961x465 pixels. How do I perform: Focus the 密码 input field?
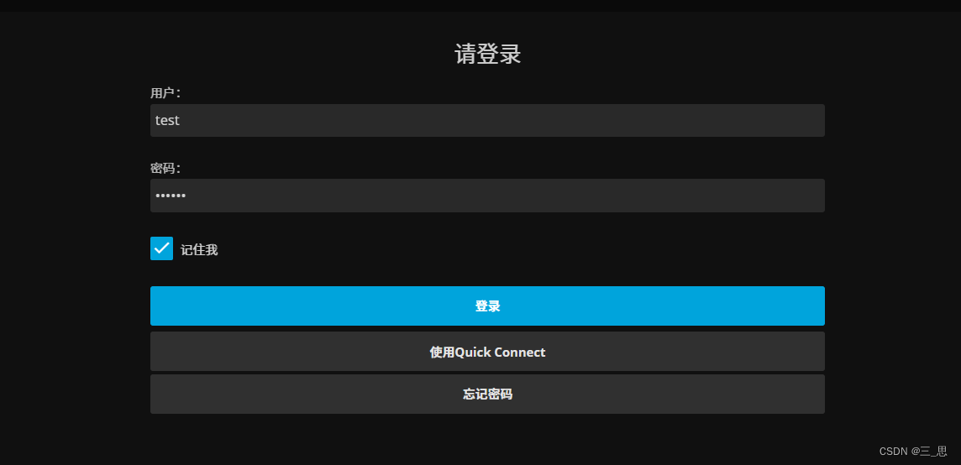coord(487,196)
